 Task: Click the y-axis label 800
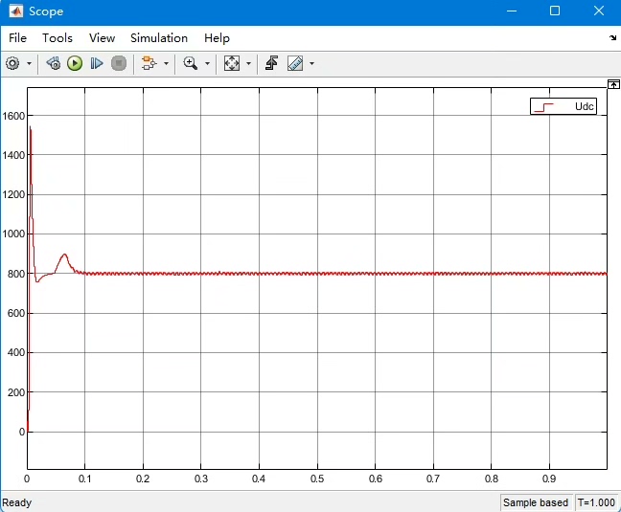point(16,274)
